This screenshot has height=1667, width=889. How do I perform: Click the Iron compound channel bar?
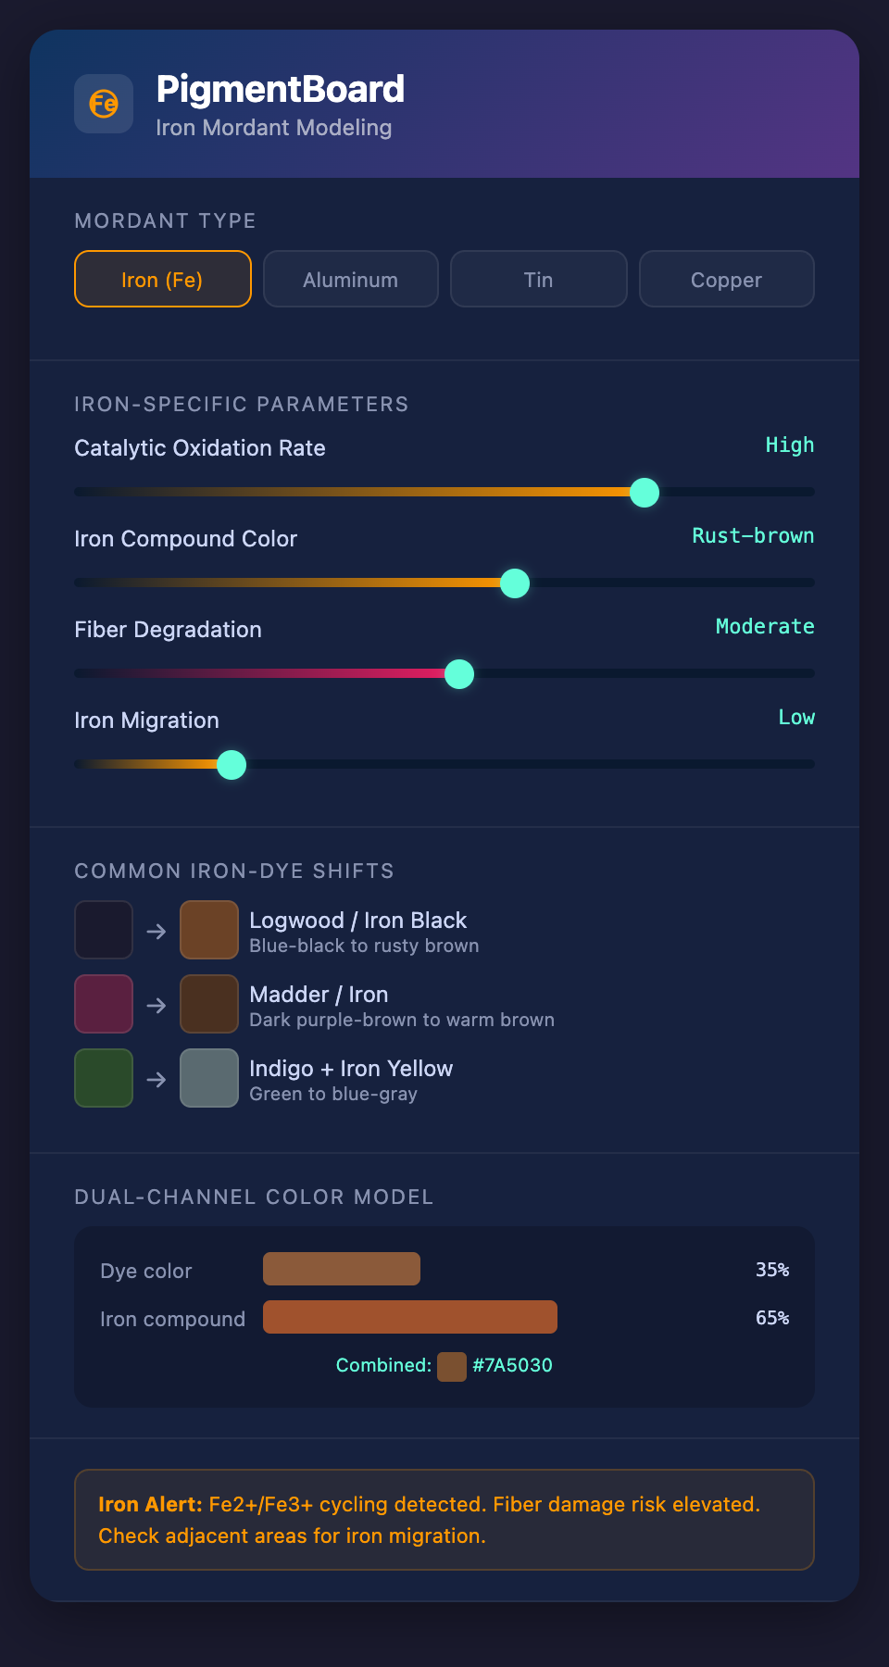click(x=410, y=1317)
